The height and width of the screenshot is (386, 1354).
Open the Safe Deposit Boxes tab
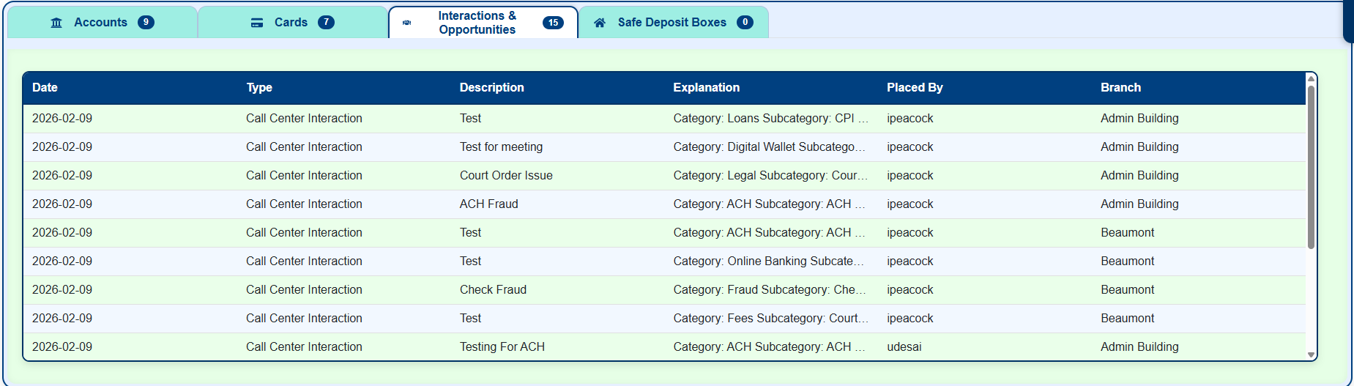674,22
